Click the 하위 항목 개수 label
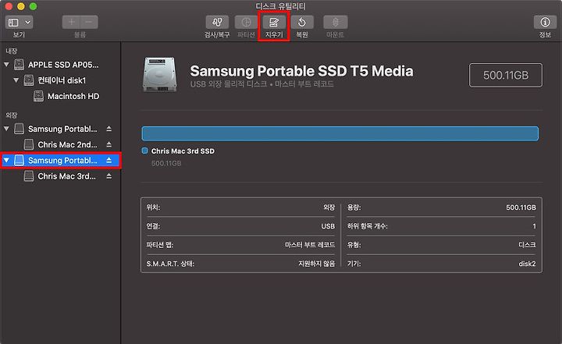Image resolution: width=562 pixels, height=344 pixels. [x=368, y=226]
